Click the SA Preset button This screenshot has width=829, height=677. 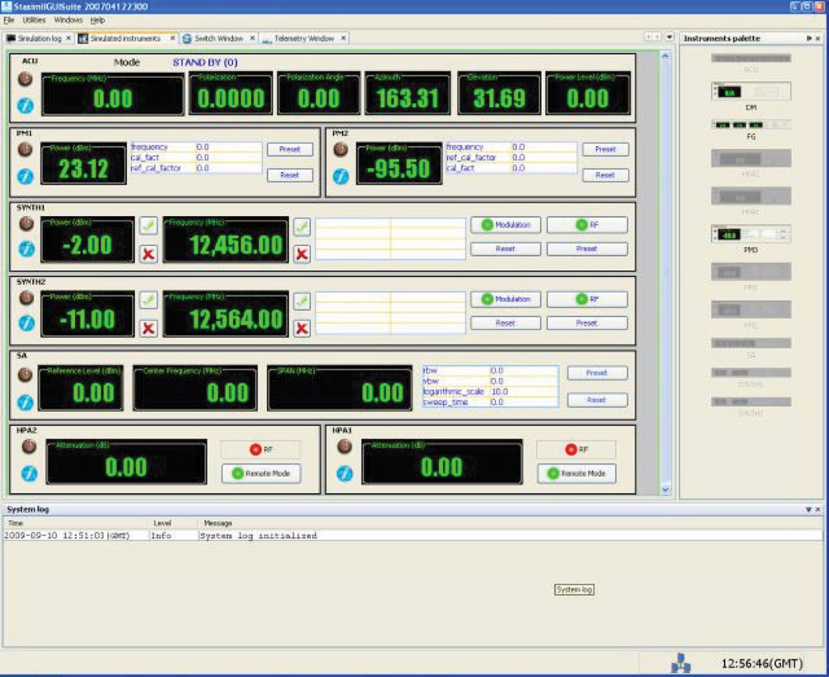point(597,373)
